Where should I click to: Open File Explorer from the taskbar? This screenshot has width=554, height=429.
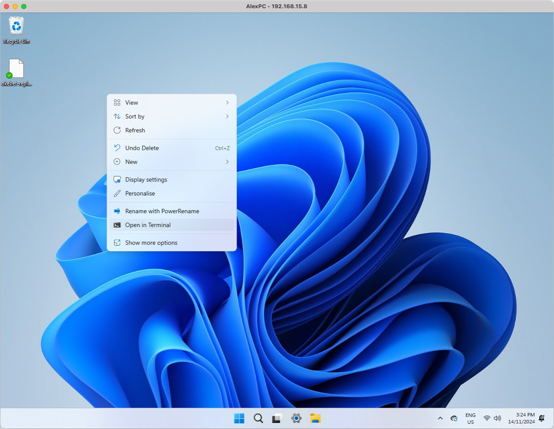(315, 418)
